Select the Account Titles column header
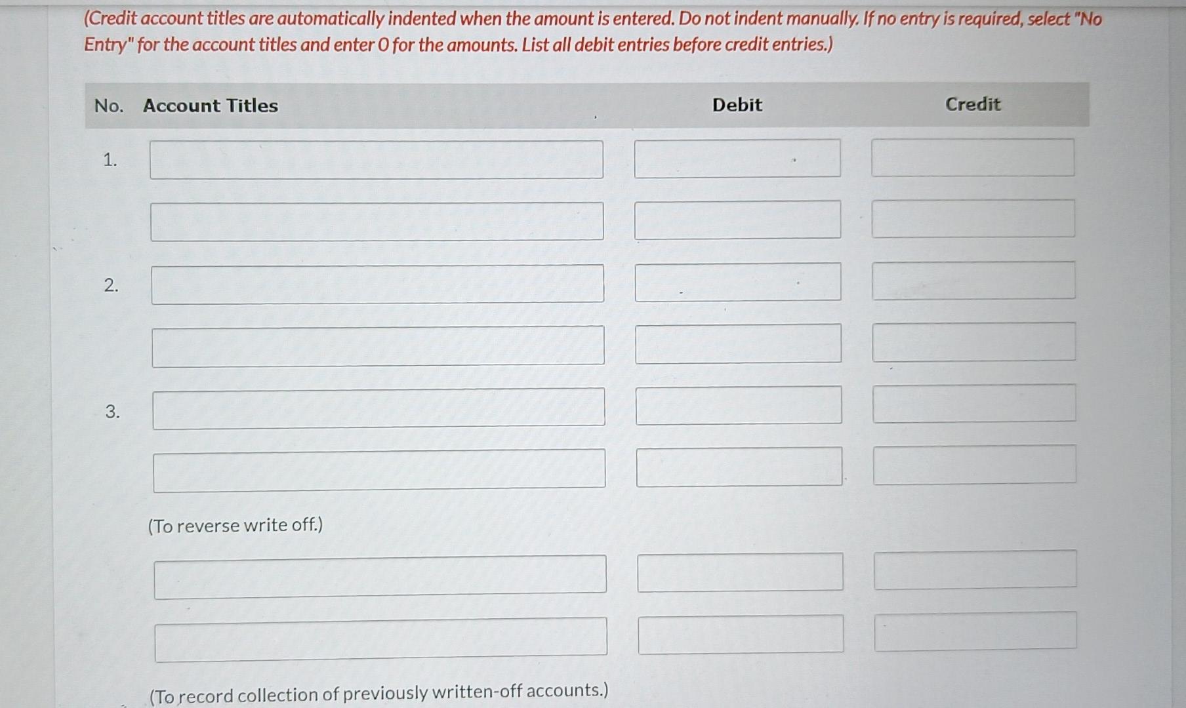This screenshot has height=708, width=1186. pos(210,106)
